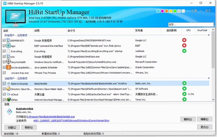
Task: Click the 退出(X) button
Action: tap(205, 127)
